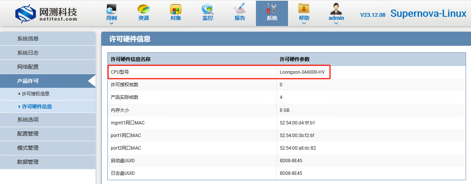Click the 许可硬件参数 column header
This screenshot has width=471, height=184.
(x=295, y=60)
